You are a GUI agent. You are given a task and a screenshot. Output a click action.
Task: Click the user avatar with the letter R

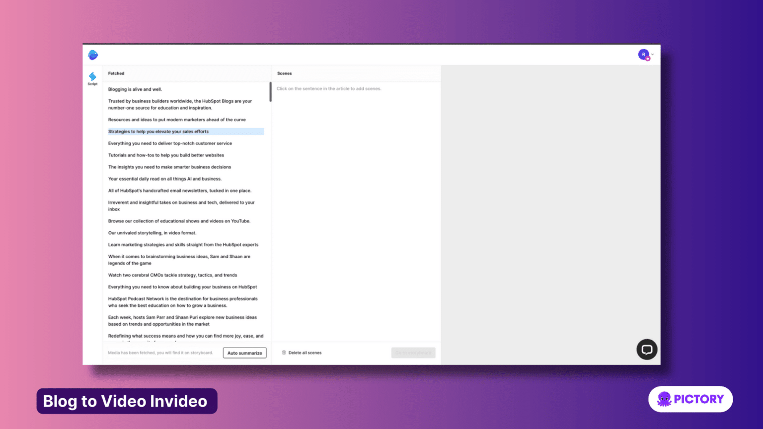(643, 55)
